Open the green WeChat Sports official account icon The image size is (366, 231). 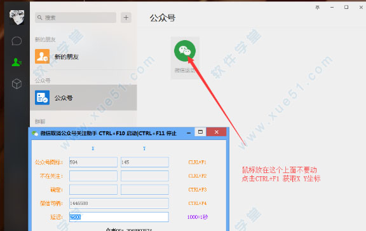185,51
